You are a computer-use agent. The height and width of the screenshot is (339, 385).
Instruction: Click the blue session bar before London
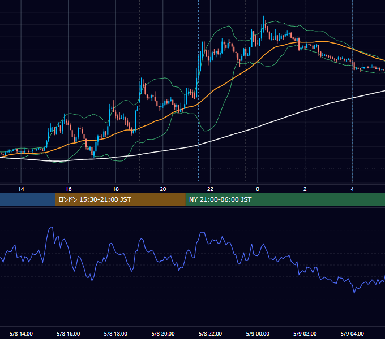point(28,199)
